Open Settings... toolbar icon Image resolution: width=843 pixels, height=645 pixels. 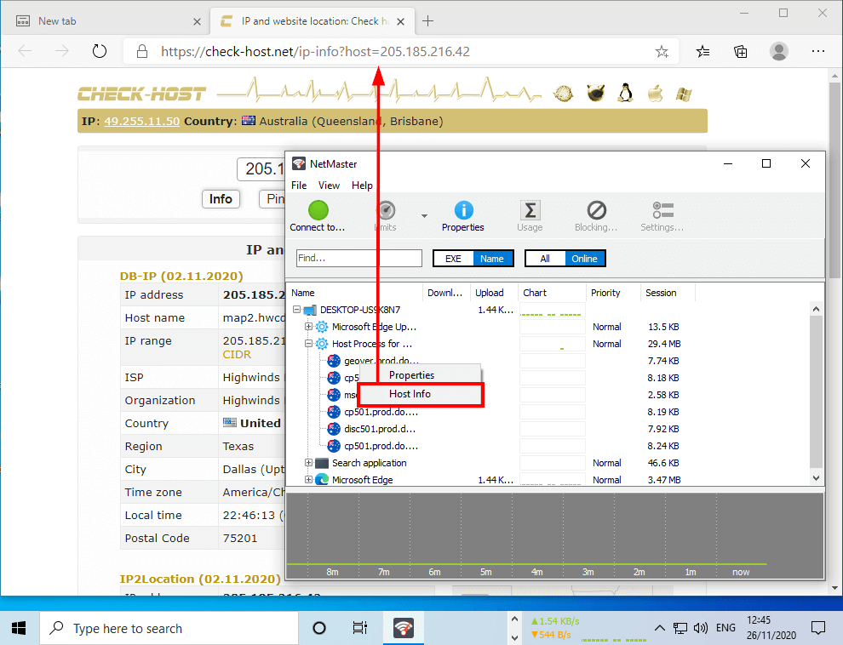coord(662,211)
